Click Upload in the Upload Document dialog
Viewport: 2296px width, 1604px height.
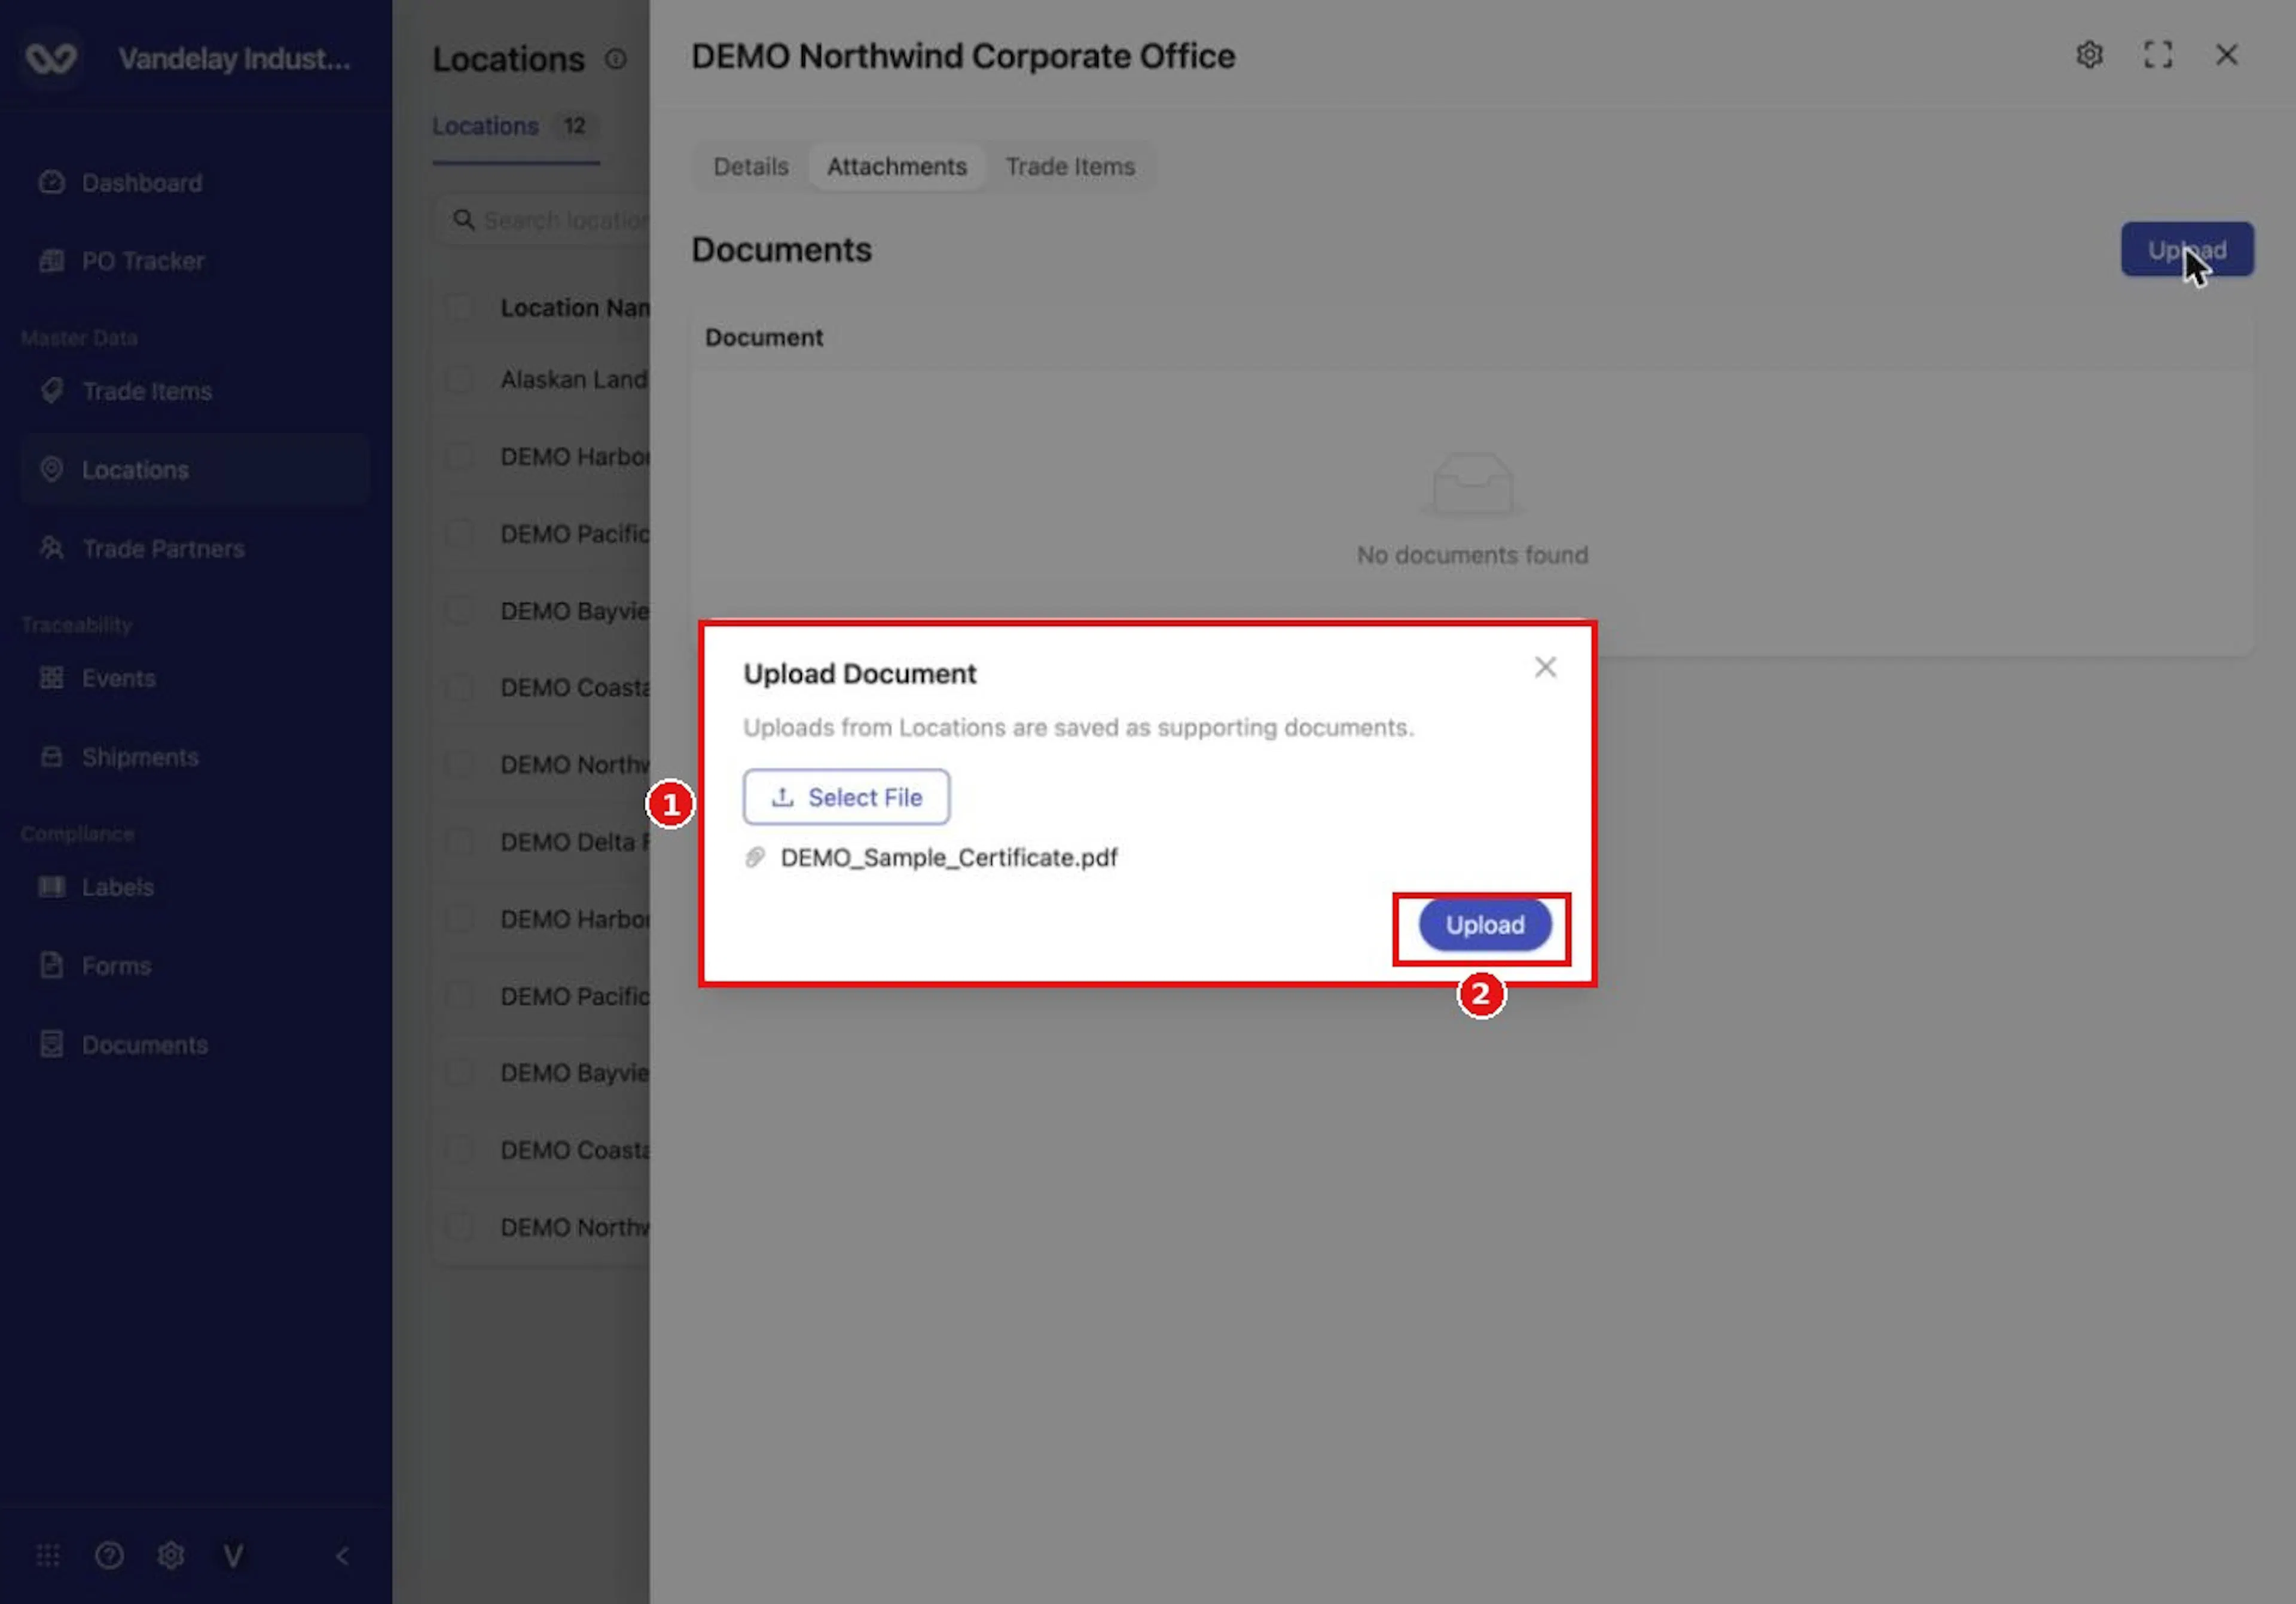(1484, 925)
